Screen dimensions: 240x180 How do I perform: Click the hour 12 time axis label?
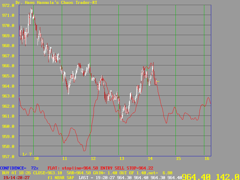pos(93,159)
